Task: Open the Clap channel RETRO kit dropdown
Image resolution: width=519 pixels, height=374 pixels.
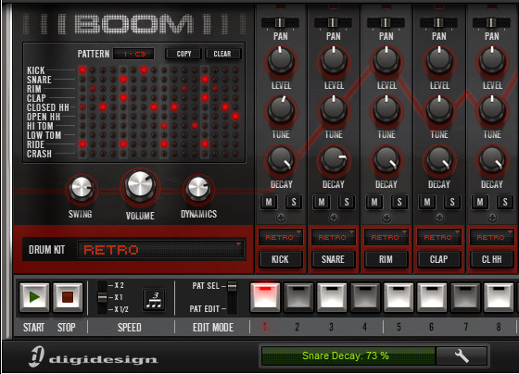Action: pyautogui.click(x=439, y=237)
